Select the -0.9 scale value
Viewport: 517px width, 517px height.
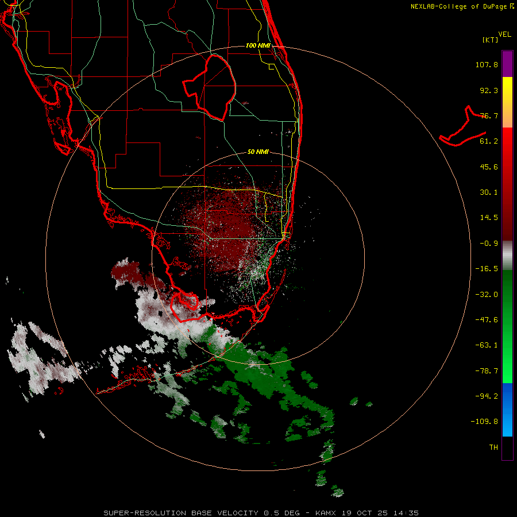pos(489,244)
